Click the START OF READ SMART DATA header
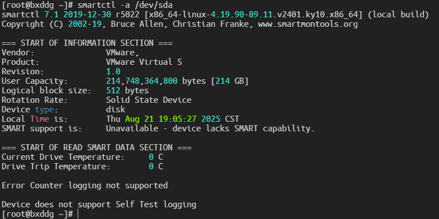This screenshot has width=439, height=219. (97, 147)
